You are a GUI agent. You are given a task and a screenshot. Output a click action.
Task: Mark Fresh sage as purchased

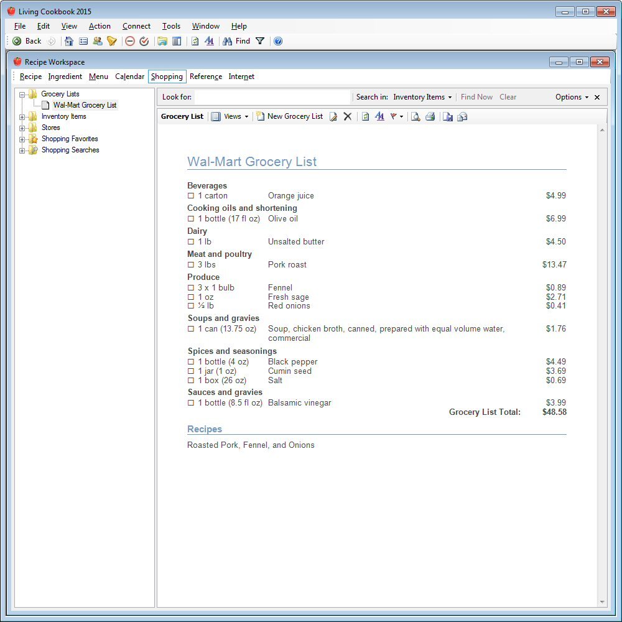pyautogui.click(x=191, y=297)
